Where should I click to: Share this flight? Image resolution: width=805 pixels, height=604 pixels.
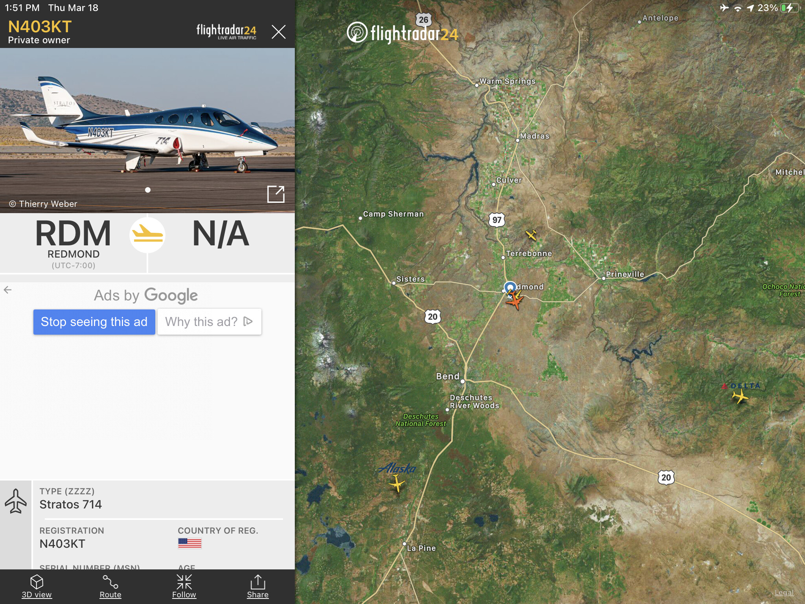coord(258,586)
